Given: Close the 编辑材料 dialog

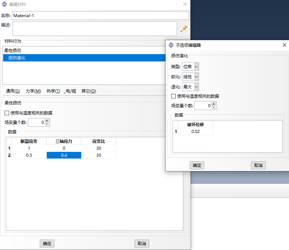Looking at the screenshot, I should (x=185, y=4).
